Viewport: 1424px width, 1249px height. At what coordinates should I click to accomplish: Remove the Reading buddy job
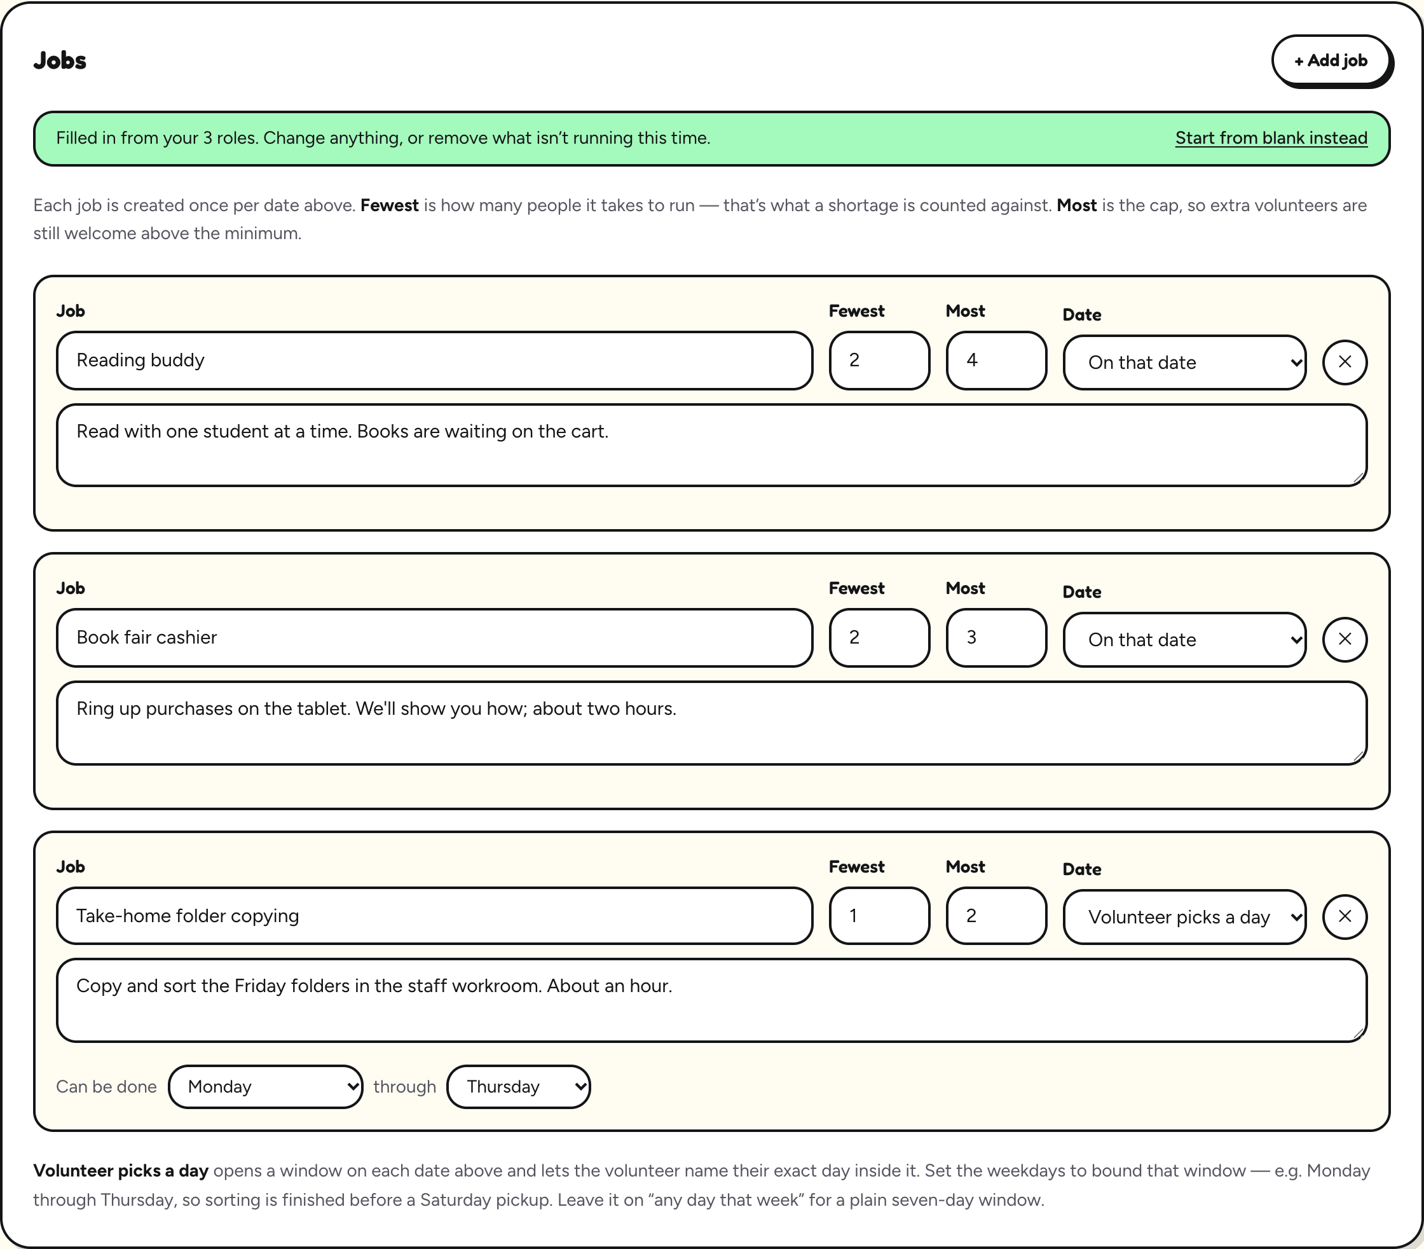1345,362
